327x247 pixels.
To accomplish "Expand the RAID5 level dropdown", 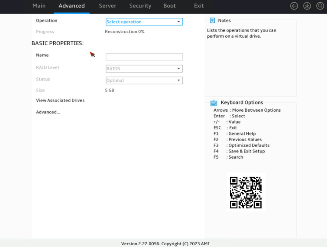I will coord(144,69).
